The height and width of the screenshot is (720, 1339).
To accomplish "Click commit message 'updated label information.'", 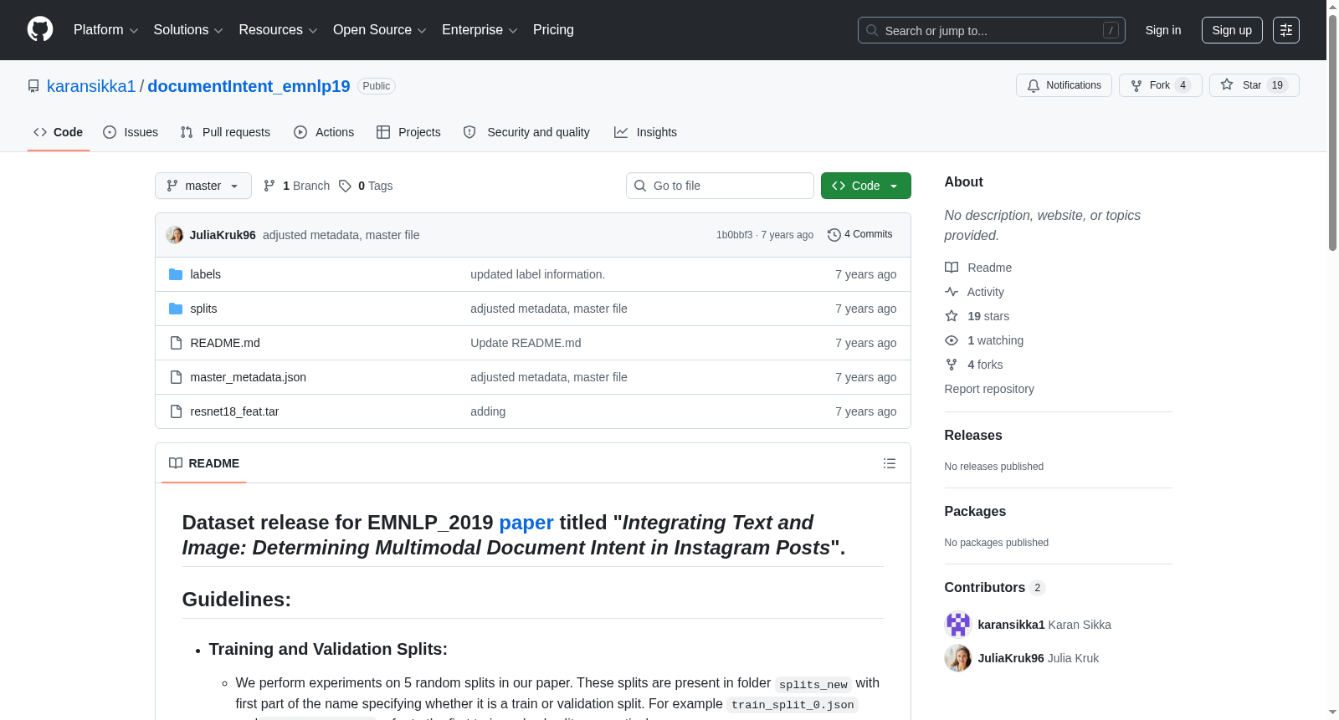I will click(537, 274).
